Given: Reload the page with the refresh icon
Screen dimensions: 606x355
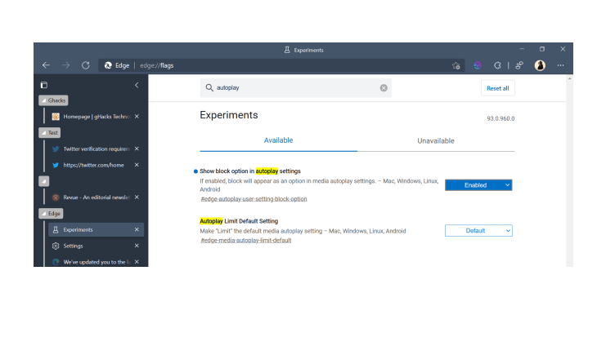Looking at the screenshot, I should click(x=85, y=65).
